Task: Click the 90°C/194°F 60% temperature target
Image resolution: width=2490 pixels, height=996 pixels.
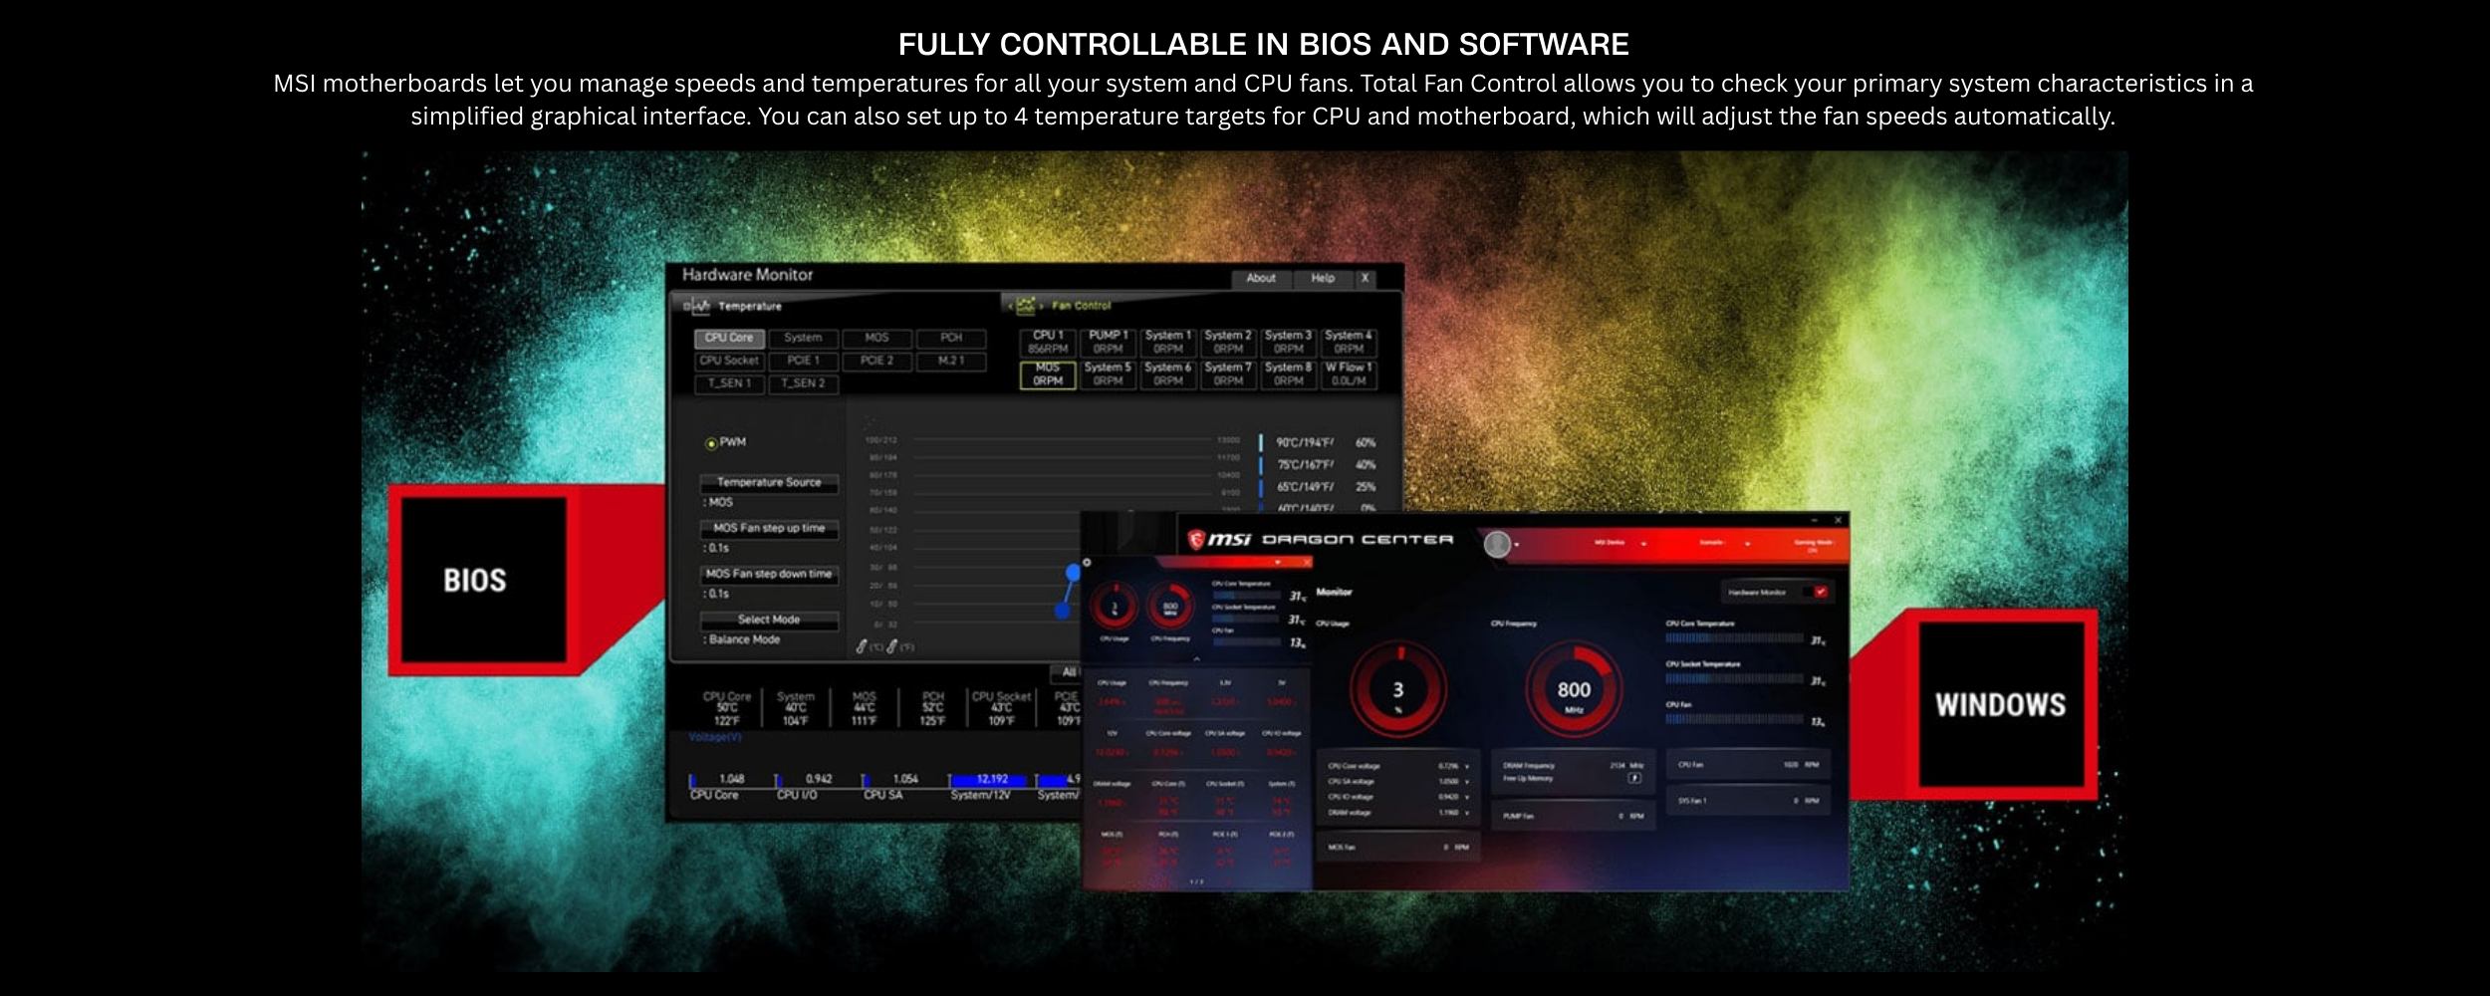Action: click(1318, 442)
